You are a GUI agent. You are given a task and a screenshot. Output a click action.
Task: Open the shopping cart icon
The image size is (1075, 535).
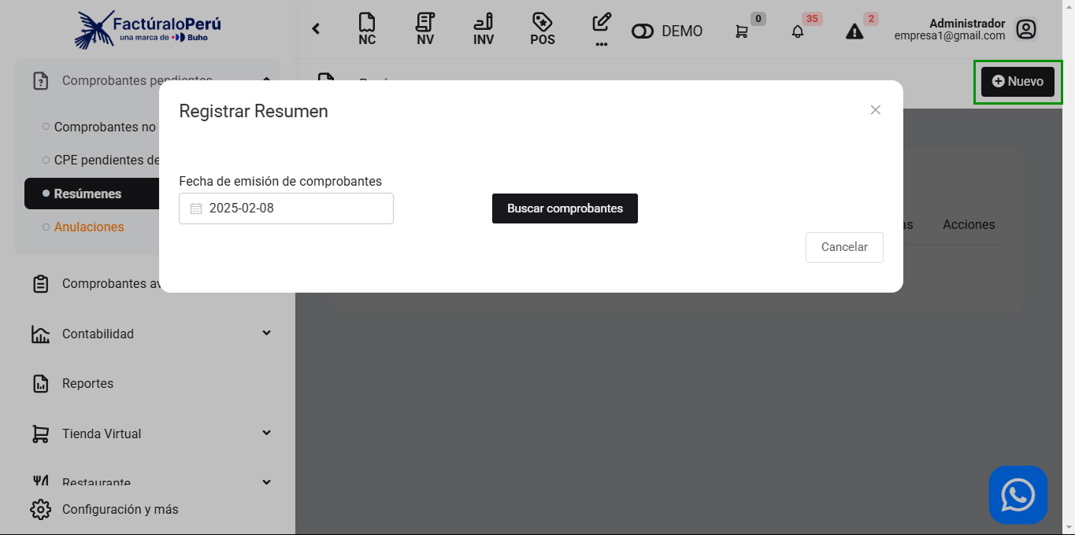(742, 31)
